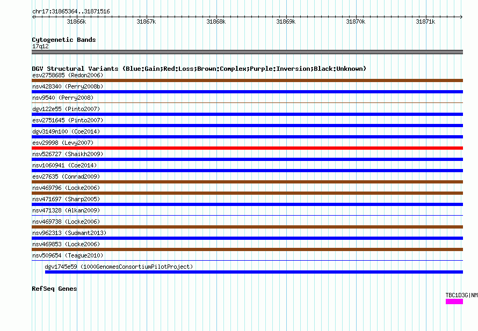
Task: Select nsv962313 (Sudmant2013) variant label
Action: 69,233
